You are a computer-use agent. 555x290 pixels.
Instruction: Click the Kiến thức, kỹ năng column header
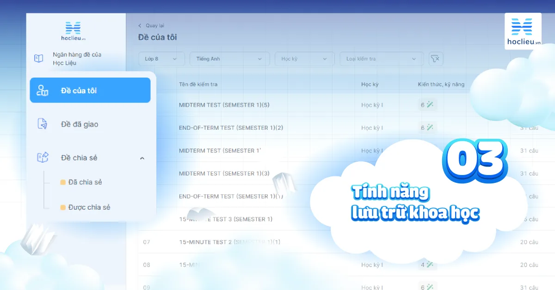[x=441, y=84]
